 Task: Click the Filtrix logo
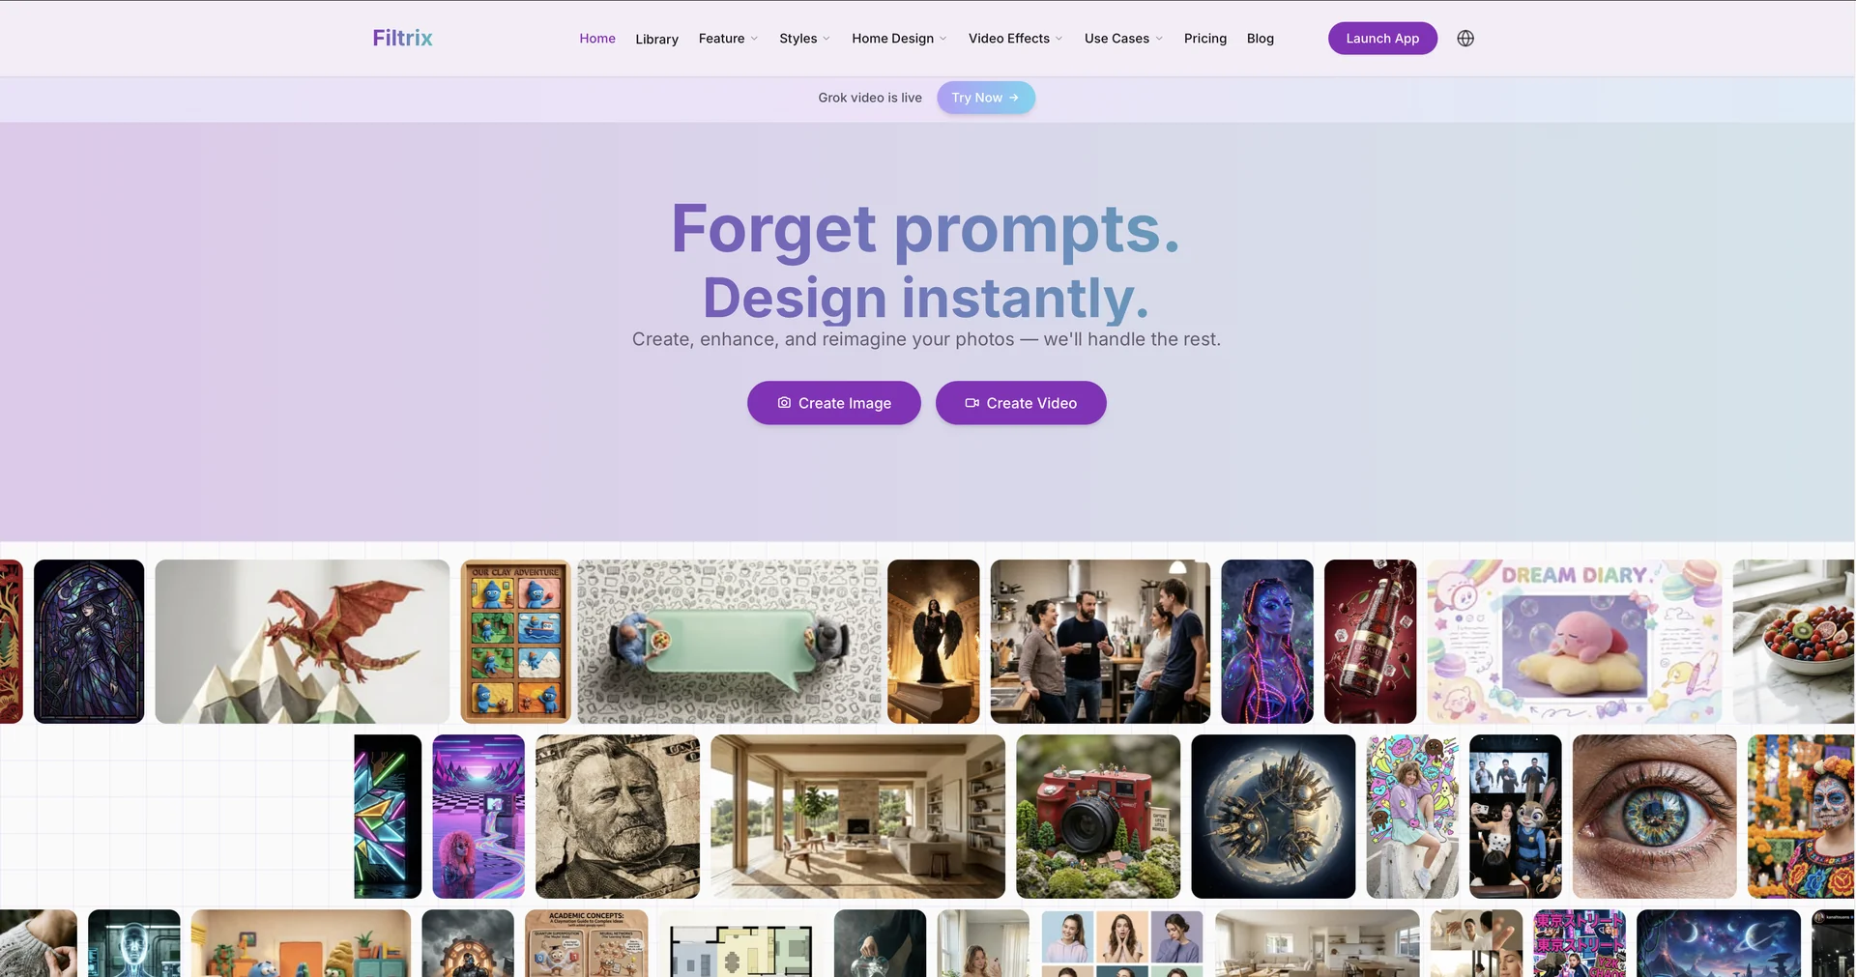(402, 38)
